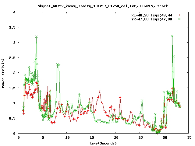The image size is (195, 146).
Task: Click the plot title mentioning Skynet_60752_kasey_sanity
Action: (x=103, y=6)
